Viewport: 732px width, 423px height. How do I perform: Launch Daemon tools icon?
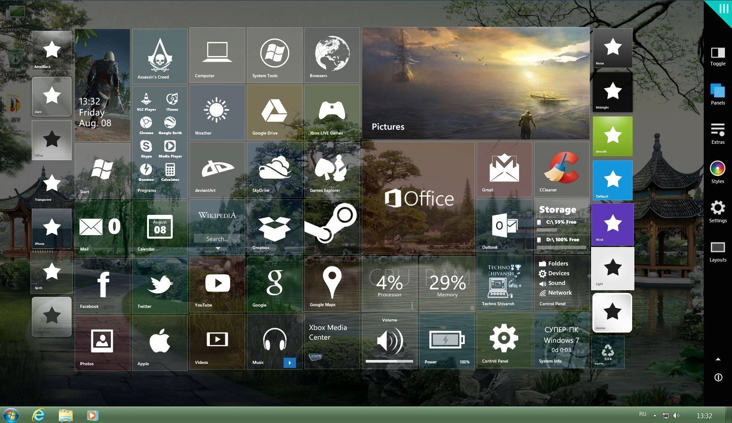pyautogui.click(x=146, y=172)
